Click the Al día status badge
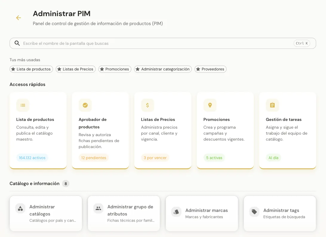Screen dimensions: 326x237 [273, 158]
